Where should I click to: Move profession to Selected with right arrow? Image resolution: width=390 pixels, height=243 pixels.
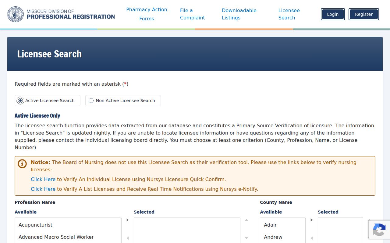point(128,220)
